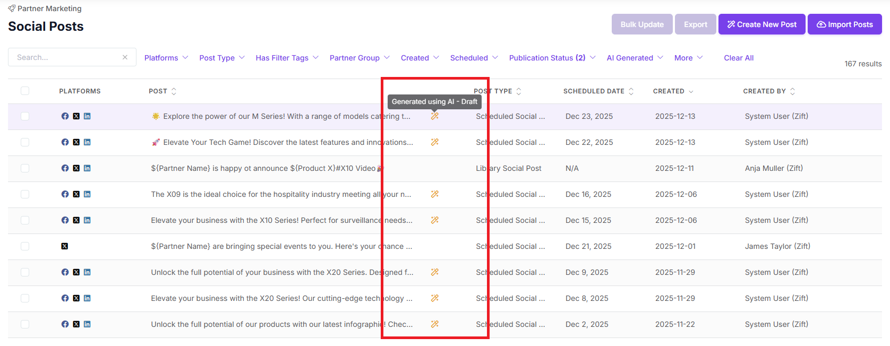The width and height of the screenshot is (890, 346).
Task: Select checkbox for Tech Game post
Action: pos(25,142)
